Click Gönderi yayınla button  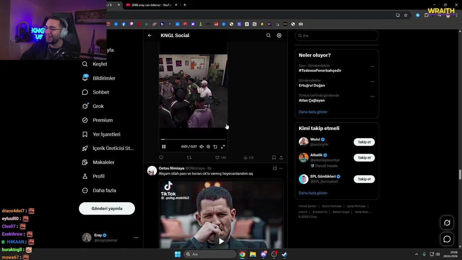pos(107,208)
